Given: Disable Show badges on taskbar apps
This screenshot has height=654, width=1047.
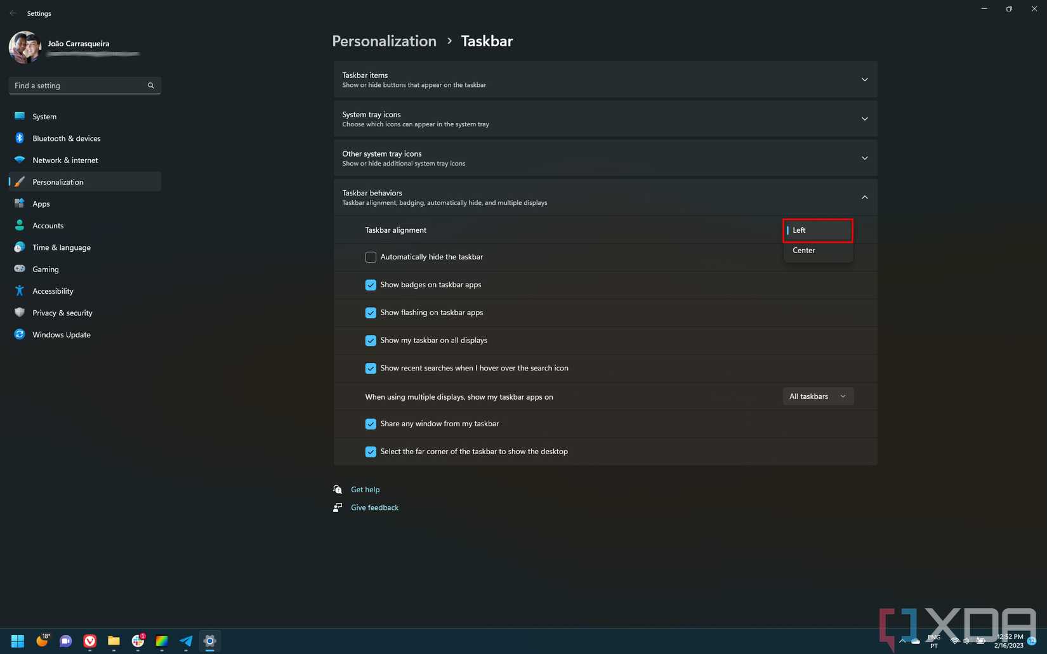Looking at the screenshot, I should (371, 285).
